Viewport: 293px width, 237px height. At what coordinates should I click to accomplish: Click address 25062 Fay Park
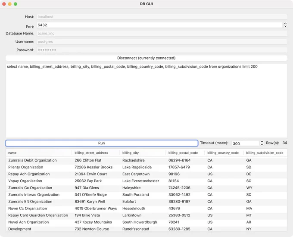88,181
